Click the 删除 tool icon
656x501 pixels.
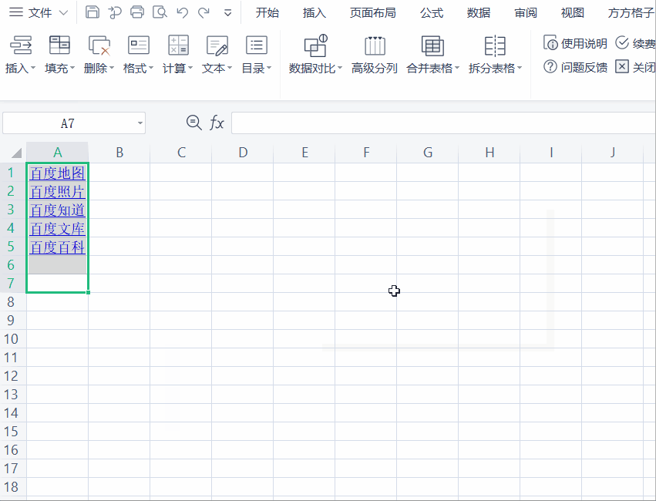99,45
